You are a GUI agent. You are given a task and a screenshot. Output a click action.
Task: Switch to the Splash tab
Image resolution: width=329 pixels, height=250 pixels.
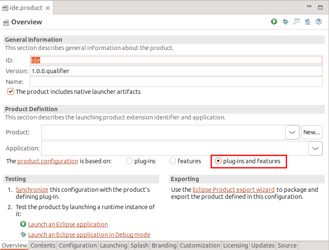pos(139,245)
